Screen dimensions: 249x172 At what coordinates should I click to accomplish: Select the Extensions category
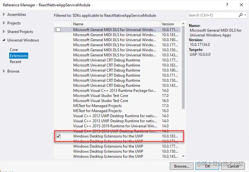(19, 56)
